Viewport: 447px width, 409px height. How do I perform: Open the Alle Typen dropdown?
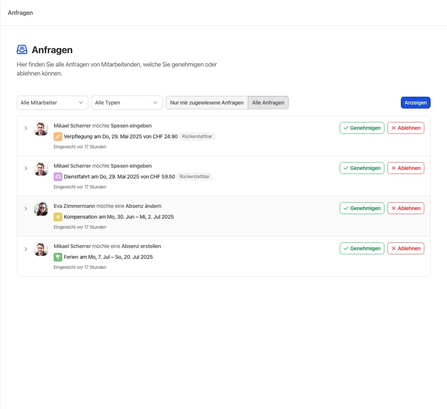127,103
